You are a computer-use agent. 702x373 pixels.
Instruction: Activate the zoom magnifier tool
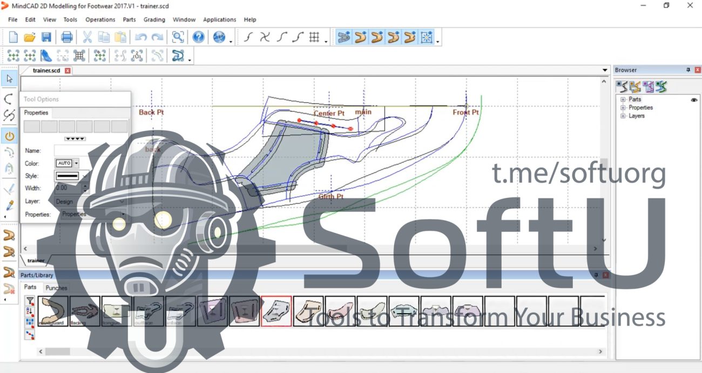[178, 37]
